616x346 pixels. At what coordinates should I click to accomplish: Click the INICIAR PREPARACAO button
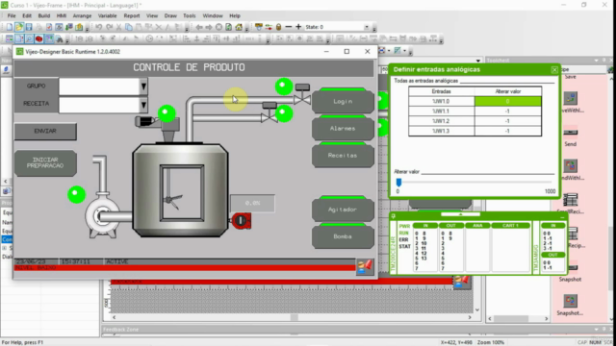tap(45, 162)
